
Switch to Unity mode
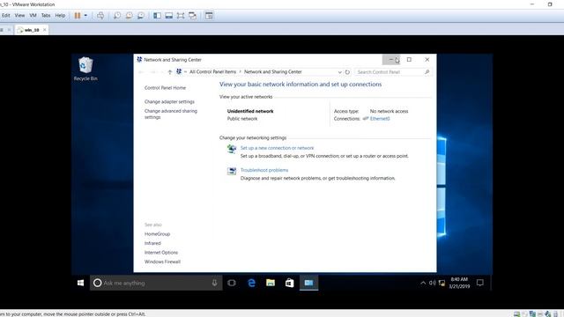(193, 16)
